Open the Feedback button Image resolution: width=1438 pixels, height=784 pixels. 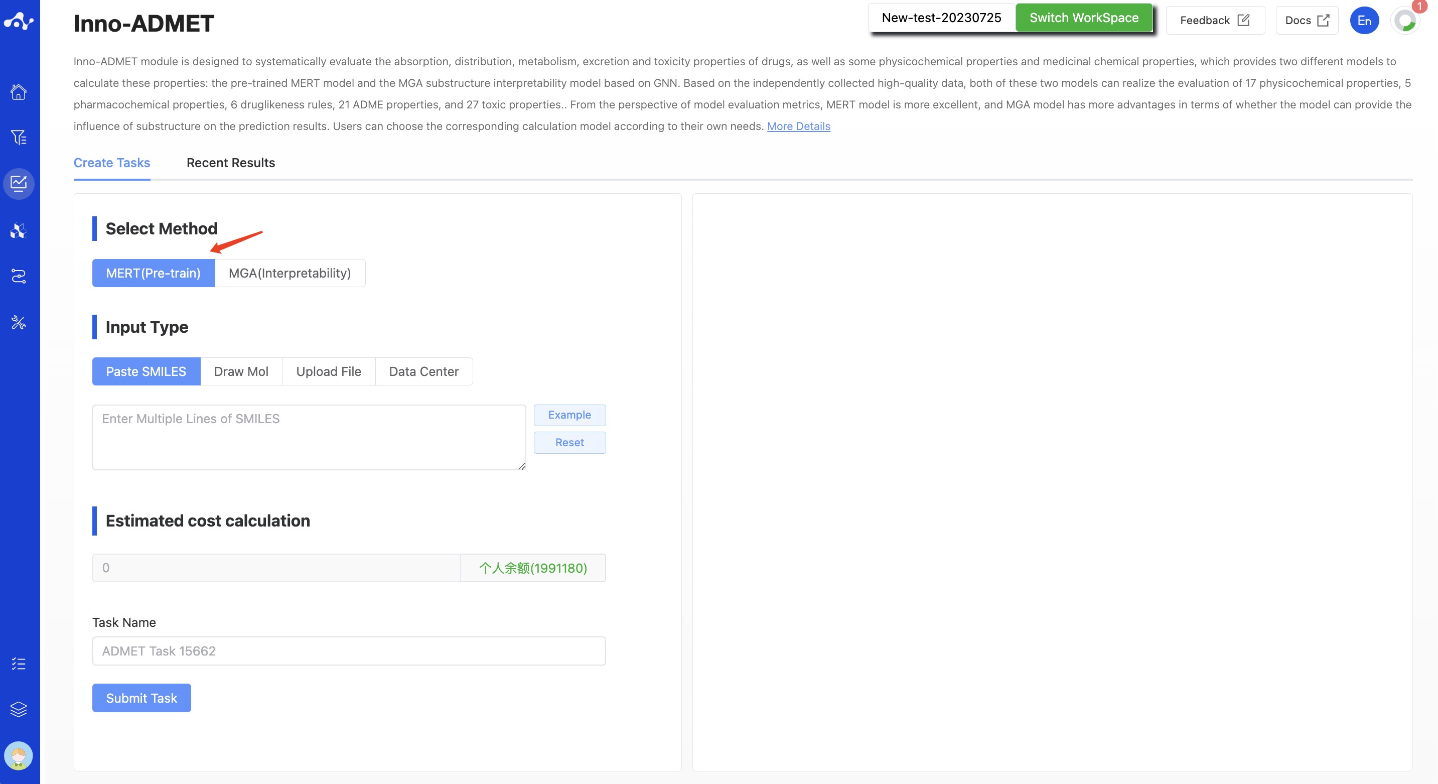[1215, 21]
